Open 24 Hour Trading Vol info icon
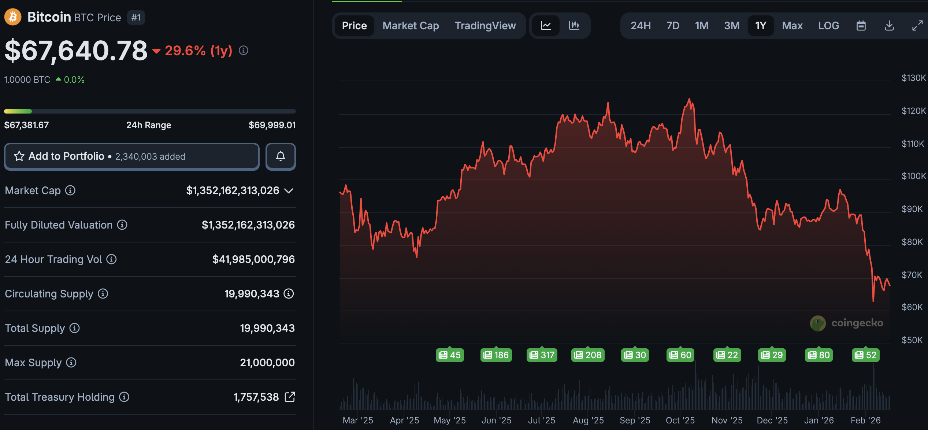The height and width of the screenshot is (430, 928). pyautogui.click(x=112, y=259)
